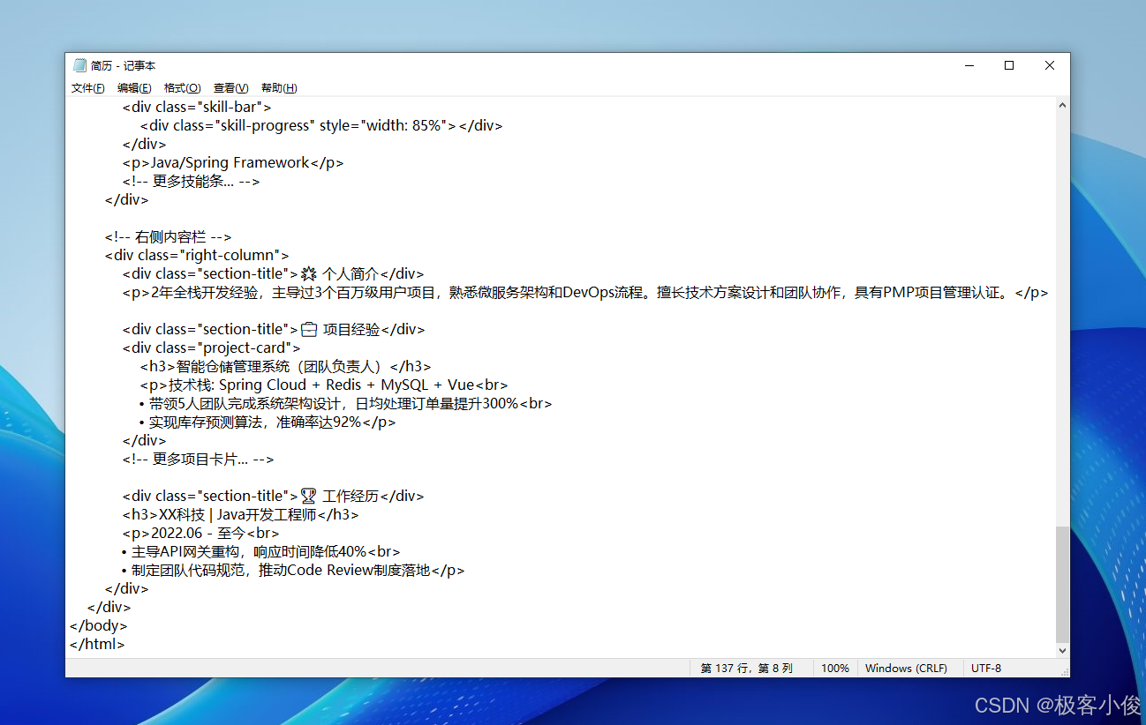The width and height of the screenshot is (1146, 725).
Task: Click the 制定团队代码规范 bullet line
Action: tap(293, 570)
